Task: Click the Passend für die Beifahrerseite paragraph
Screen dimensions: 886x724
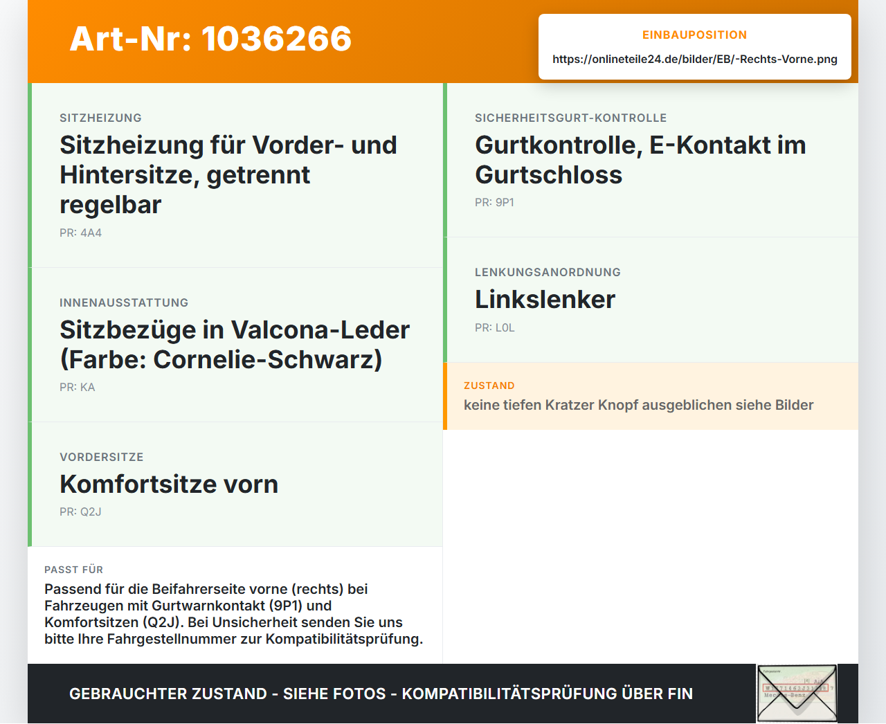Action: (x=234, y=614)
